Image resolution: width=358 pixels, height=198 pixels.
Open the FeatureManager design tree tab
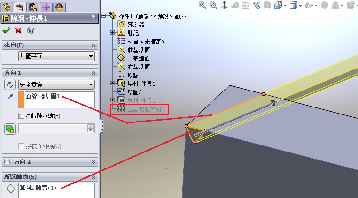coord(7,7)
